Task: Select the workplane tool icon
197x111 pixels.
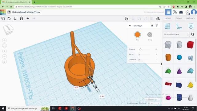Action: [x=167, y=27]
